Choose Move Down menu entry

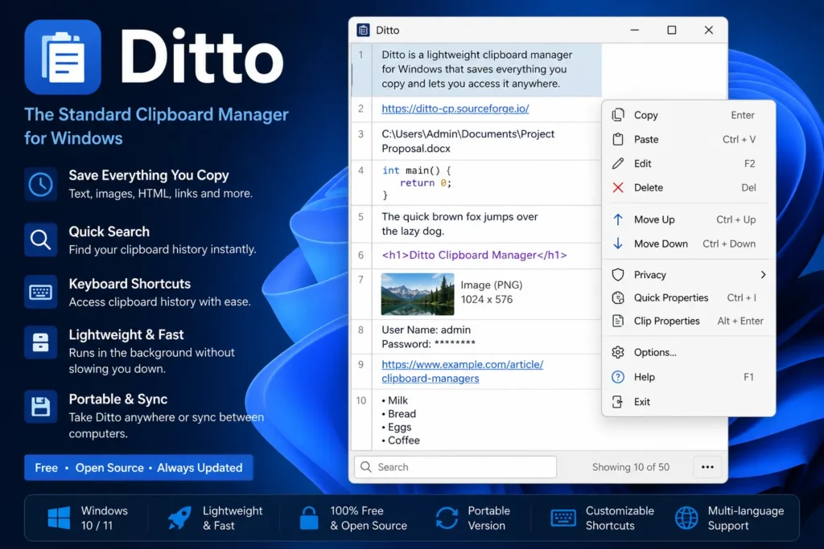coord(689,244)
